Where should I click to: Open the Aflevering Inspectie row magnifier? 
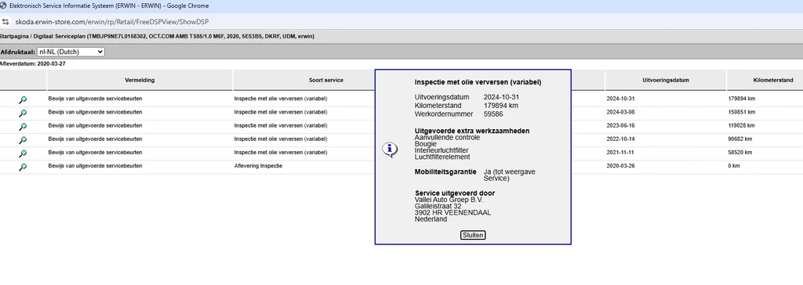point(23,167)
